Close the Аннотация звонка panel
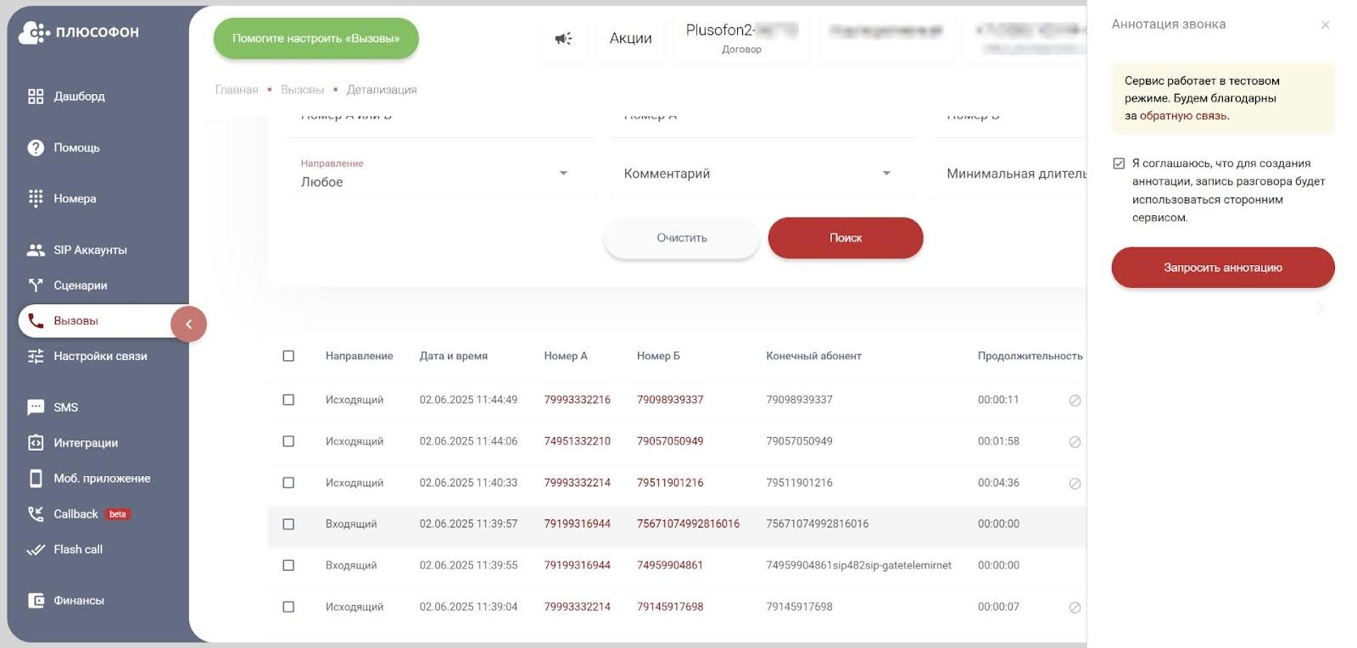 pos(1325,25)
